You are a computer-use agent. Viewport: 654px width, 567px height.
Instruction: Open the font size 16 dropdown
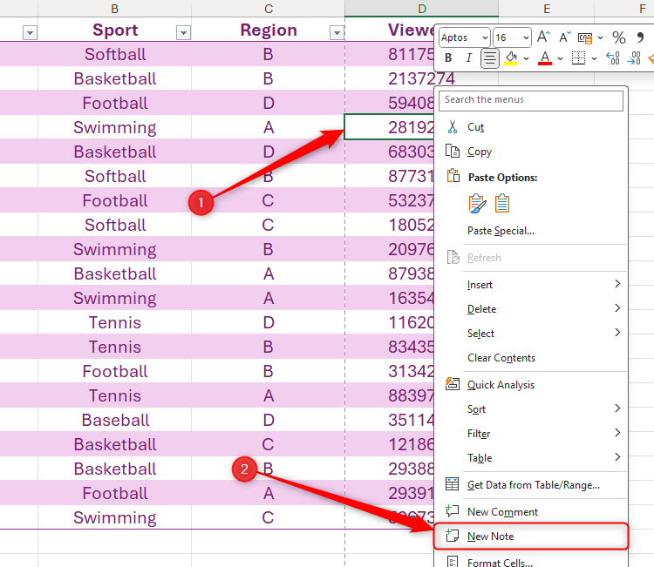[x=525, y=37]
